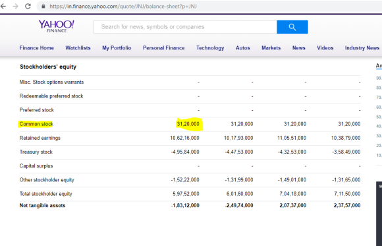382x246 pixels.
Task: Click Total stockholder equity value 7,04,18,000
Action: pyautogui.click(x=293, y=194)
